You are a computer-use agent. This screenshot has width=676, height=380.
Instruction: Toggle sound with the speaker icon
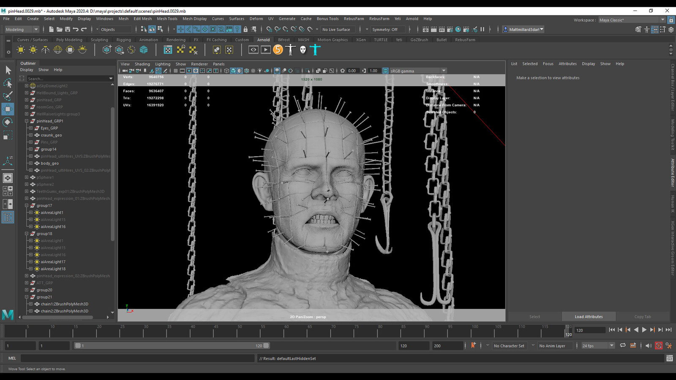point(648,345)
